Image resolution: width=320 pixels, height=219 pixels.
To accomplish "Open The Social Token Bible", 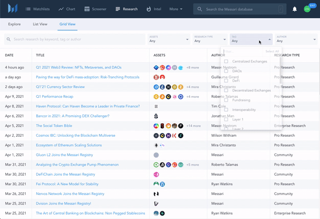I will pyautogui.click(x=54, y=126).
